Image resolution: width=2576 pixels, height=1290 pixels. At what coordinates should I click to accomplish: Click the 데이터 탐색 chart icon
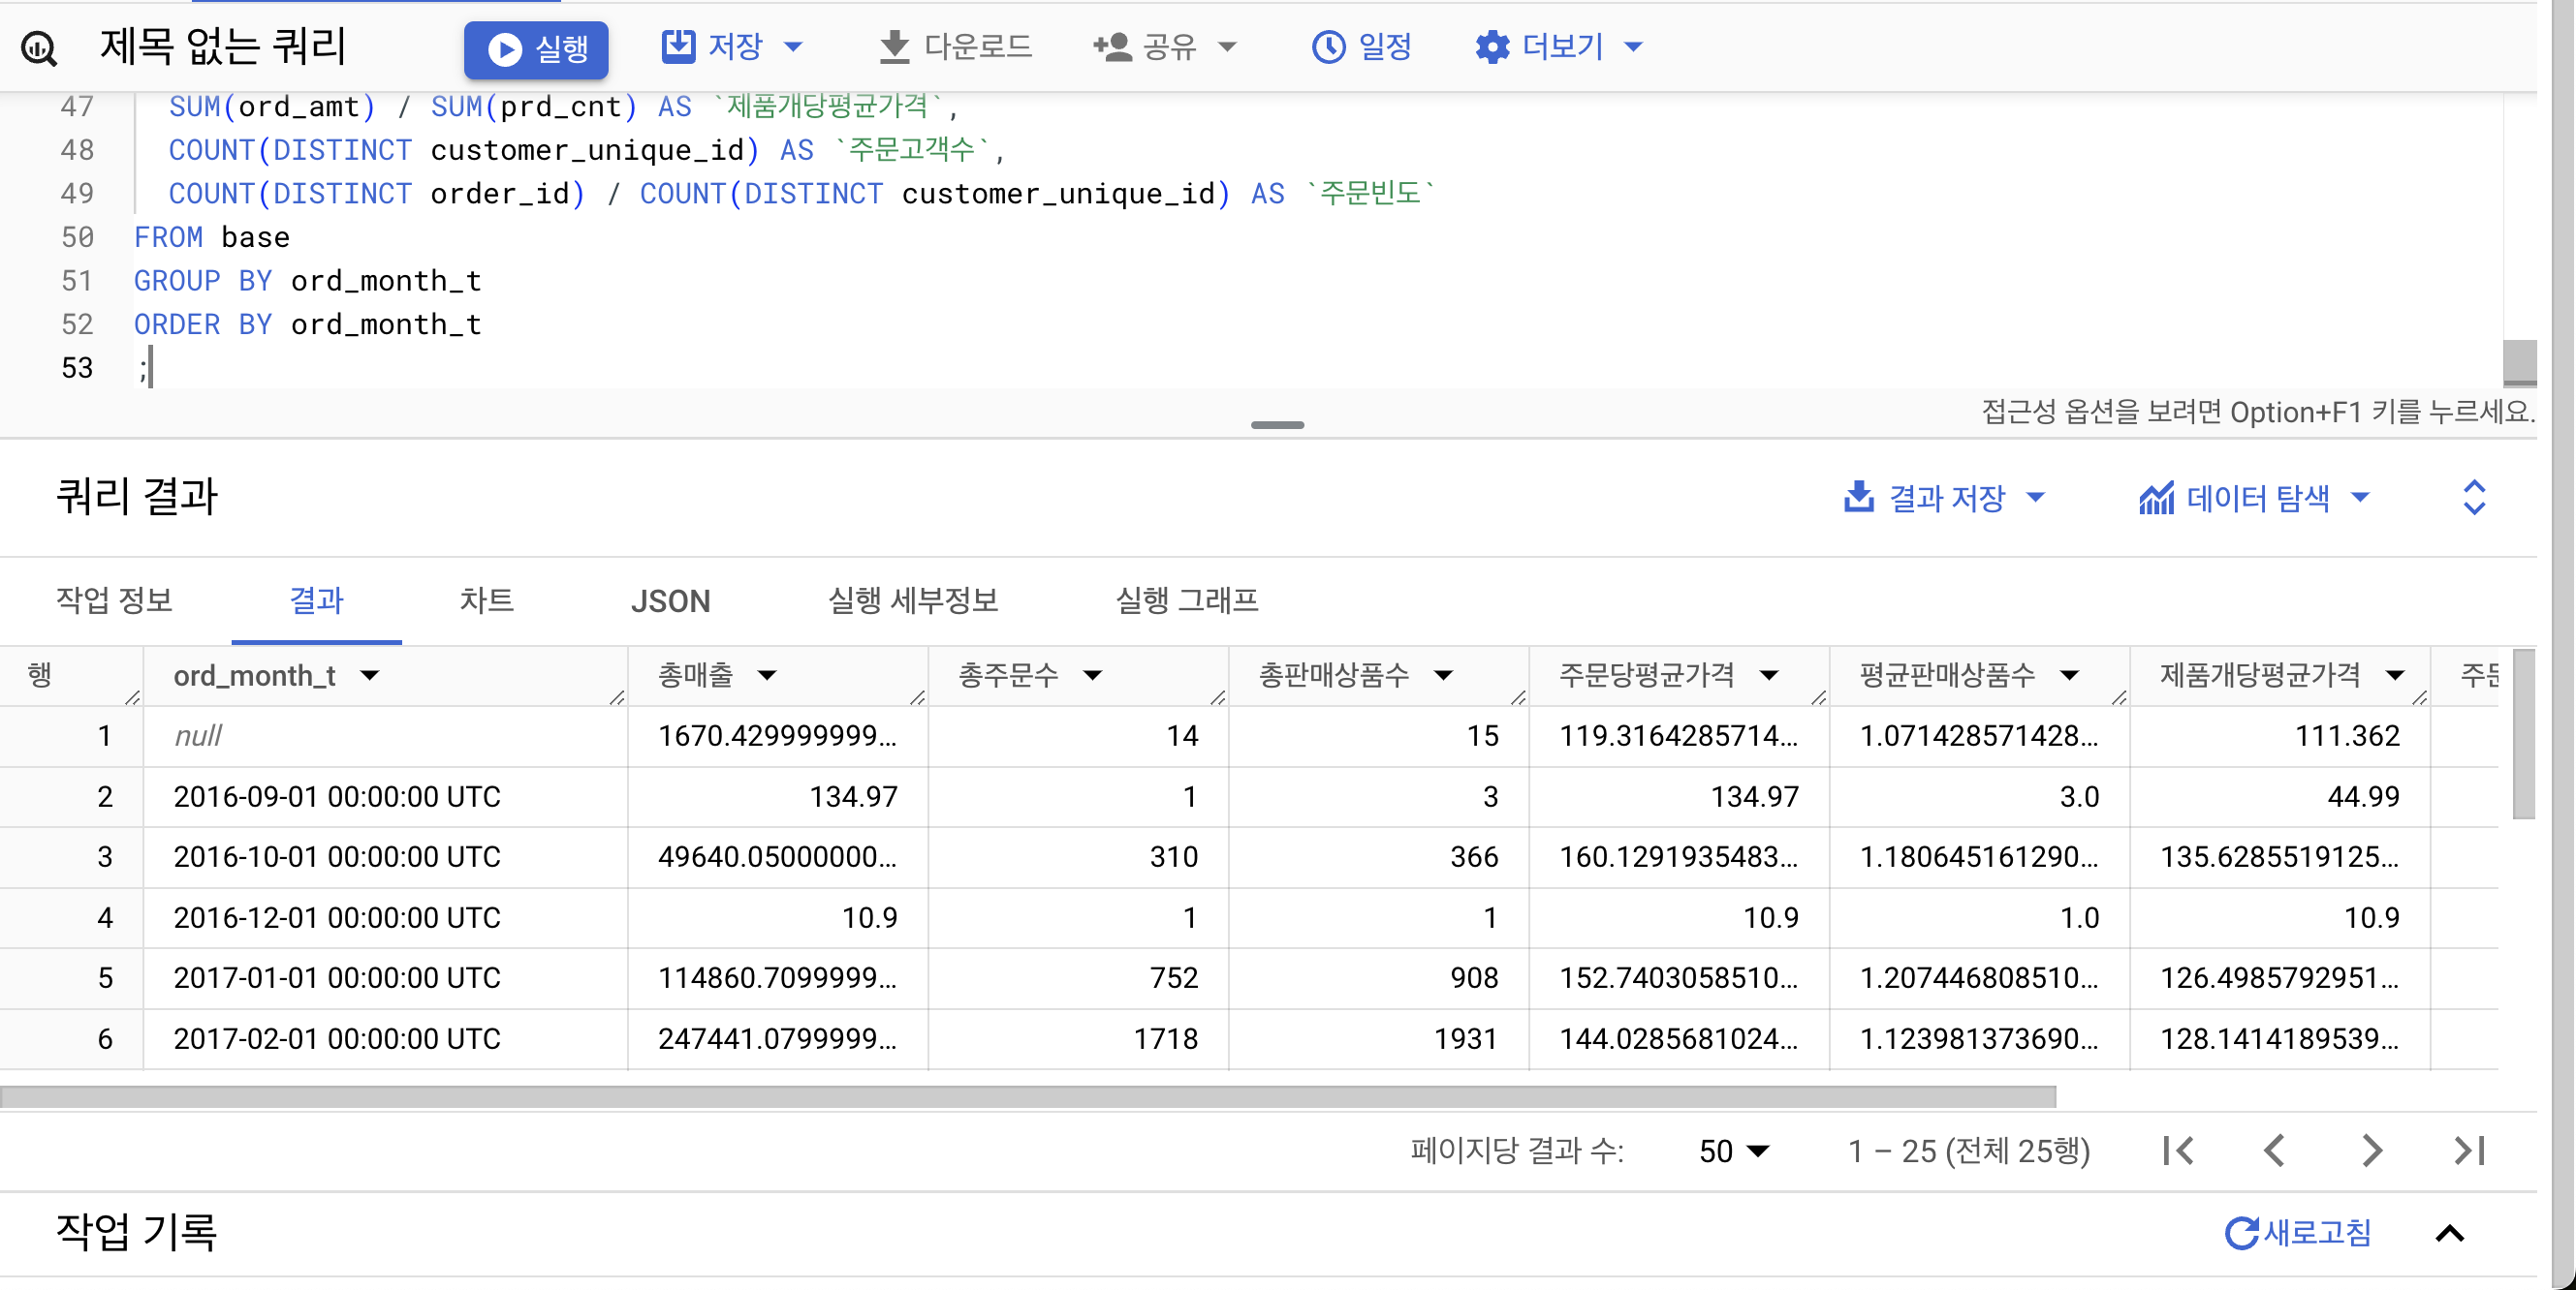2156,498
